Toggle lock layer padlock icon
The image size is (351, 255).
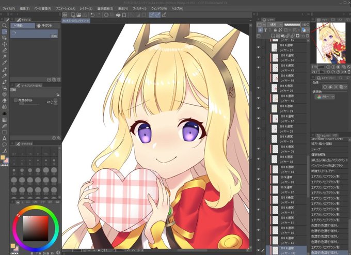click(275, 30)
